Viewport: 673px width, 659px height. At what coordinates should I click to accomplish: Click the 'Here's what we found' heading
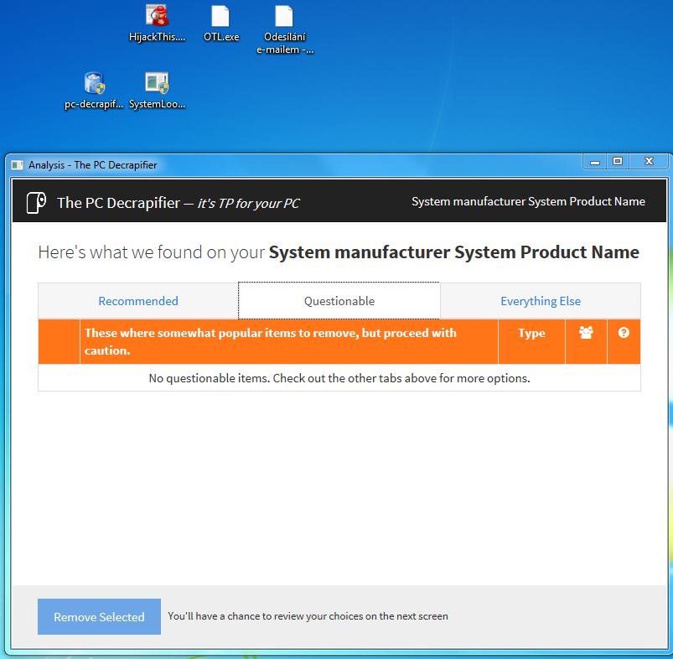point(339,252)
